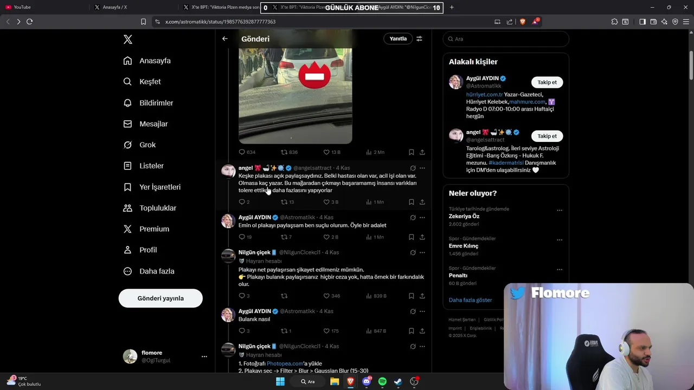Open account menu next to flomore

[204, 356]
